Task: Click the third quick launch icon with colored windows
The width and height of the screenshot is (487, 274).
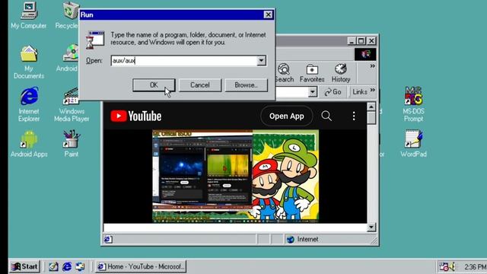Action: 80,266
